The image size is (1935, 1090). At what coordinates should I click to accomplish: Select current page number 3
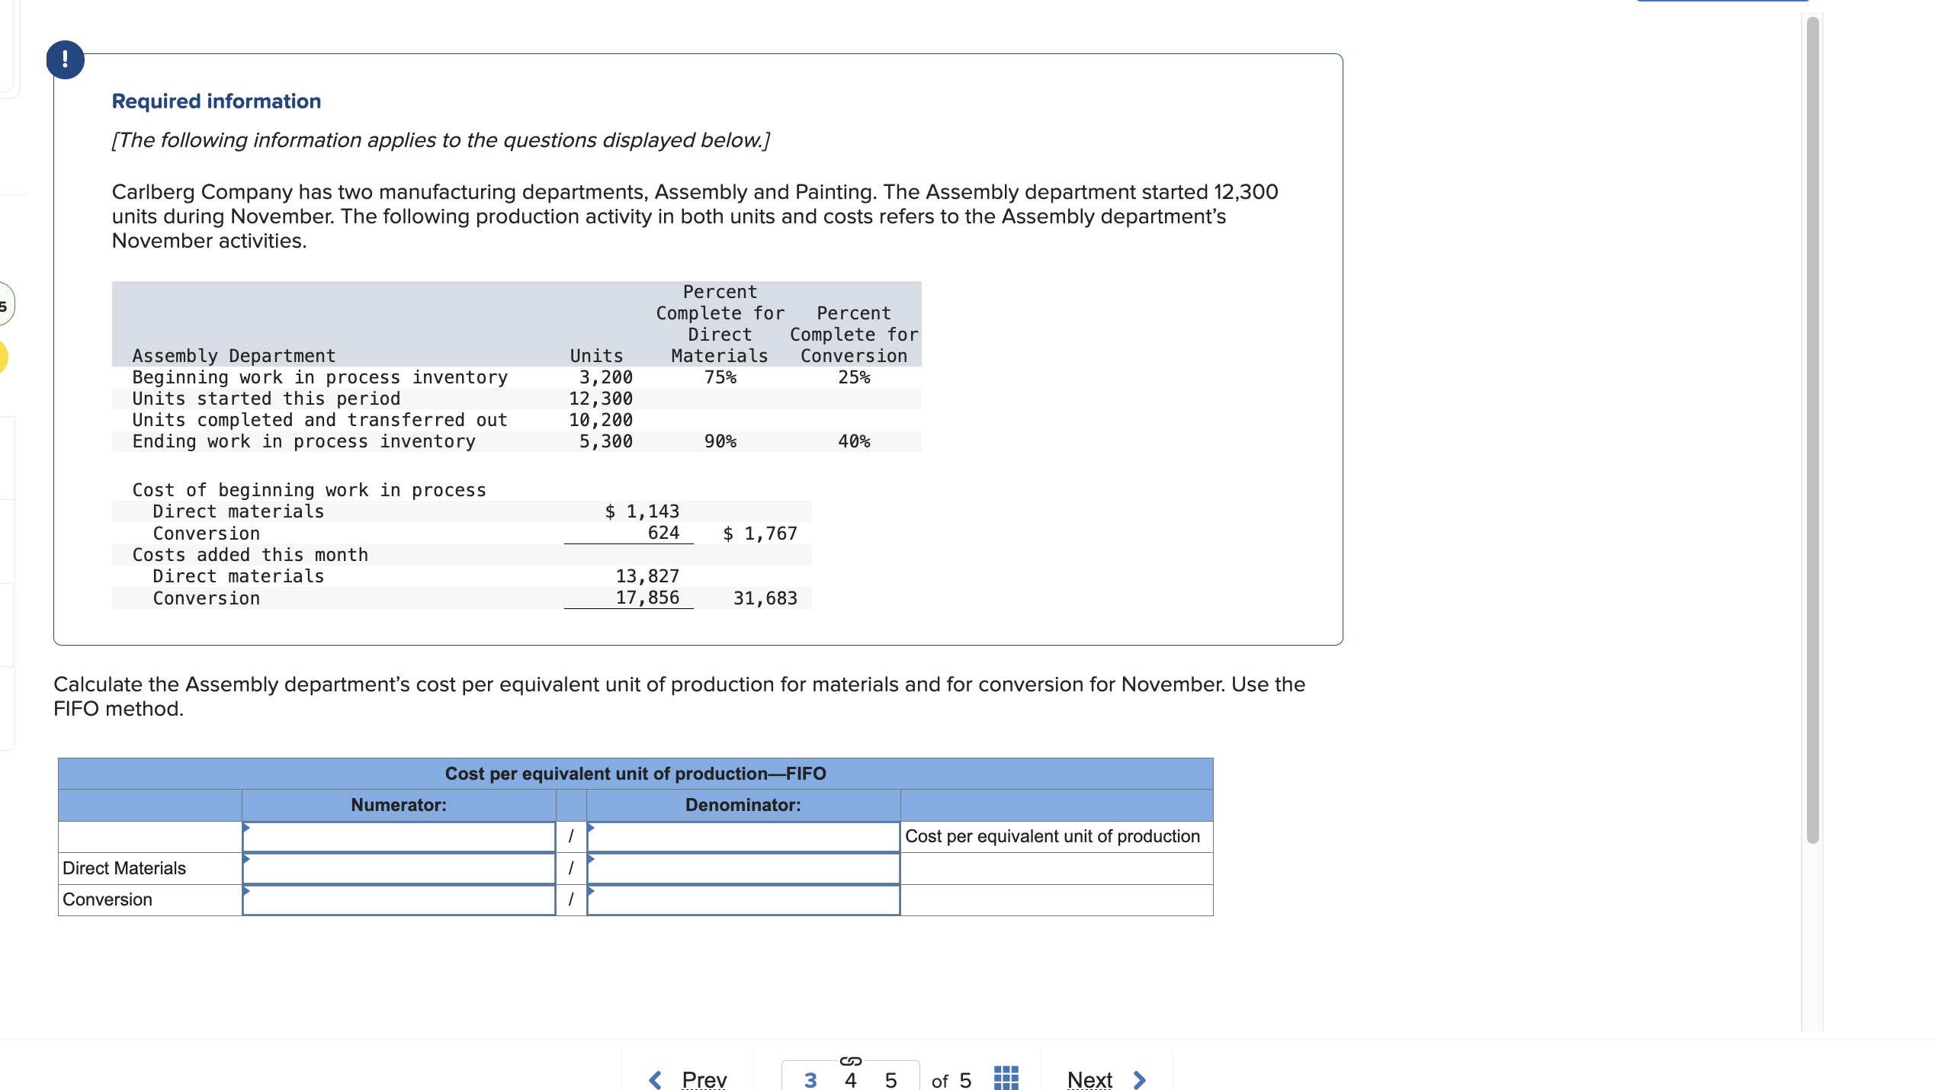click(810, 1079)
